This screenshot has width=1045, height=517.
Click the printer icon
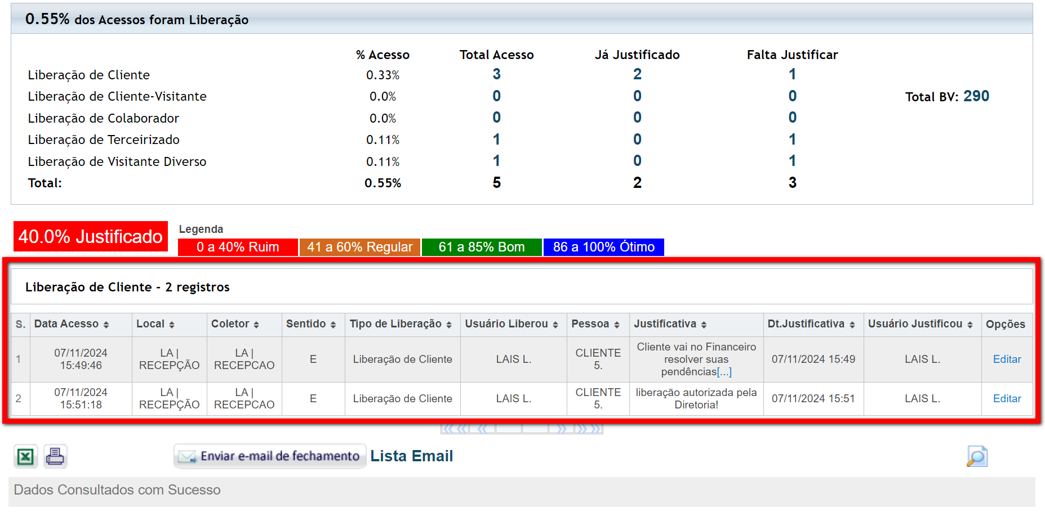(55, 456)
